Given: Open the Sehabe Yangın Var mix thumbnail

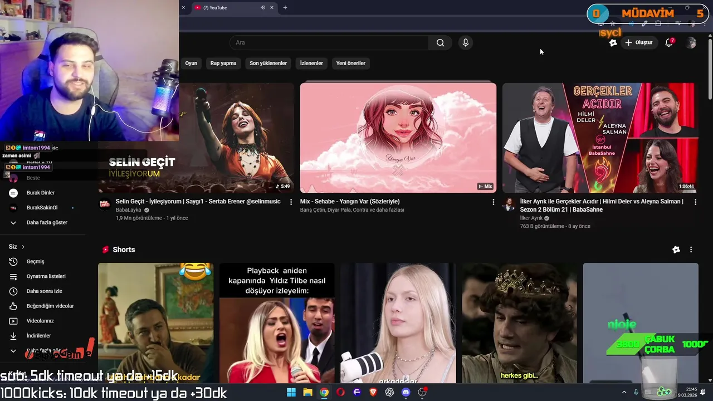Looking at the screenshot, I should (x=398, y=138).
